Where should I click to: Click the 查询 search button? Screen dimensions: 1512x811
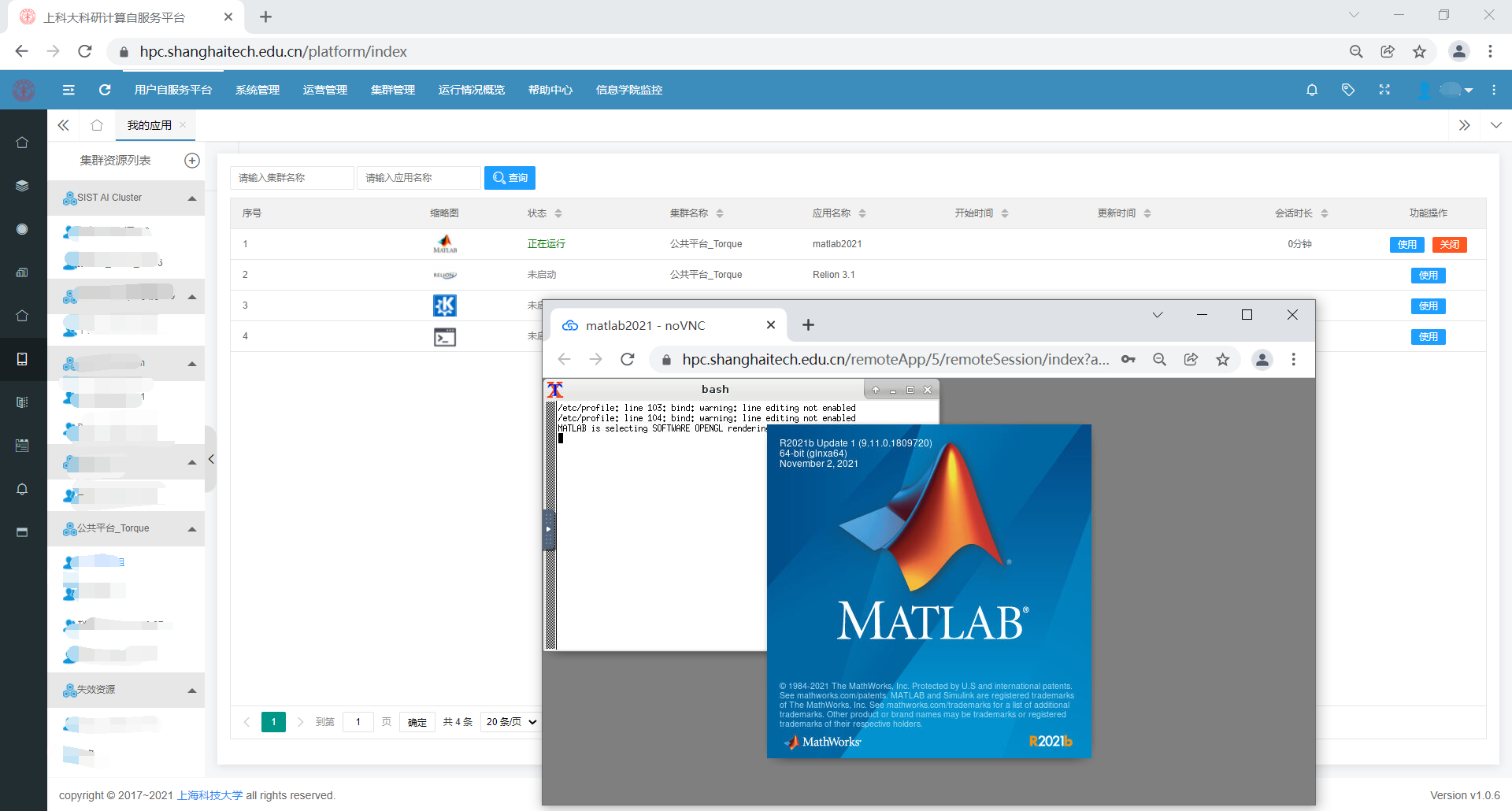point(510,178)
